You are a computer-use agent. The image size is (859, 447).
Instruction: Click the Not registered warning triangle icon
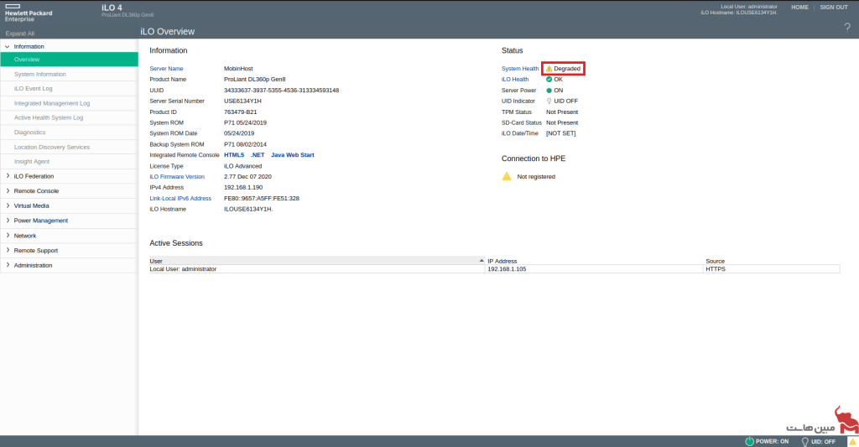coord(507,176)
